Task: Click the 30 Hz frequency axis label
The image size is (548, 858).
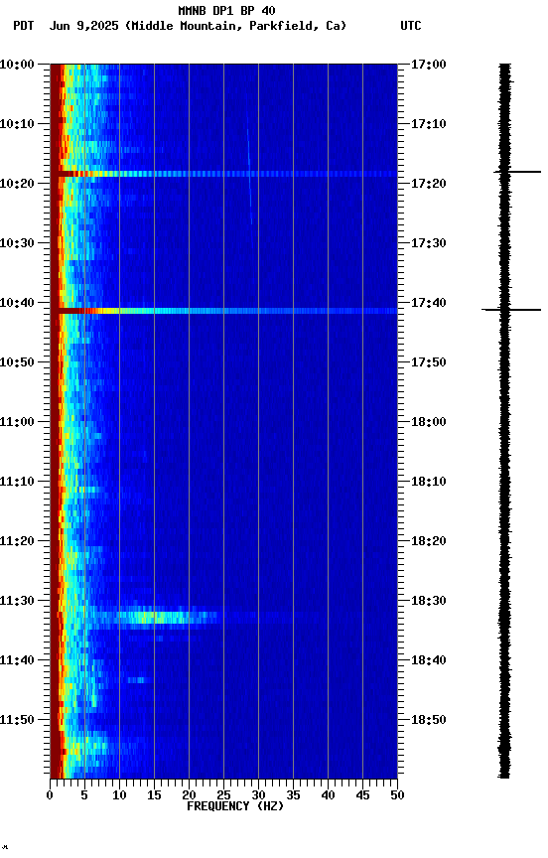Action: coord(258,795)
